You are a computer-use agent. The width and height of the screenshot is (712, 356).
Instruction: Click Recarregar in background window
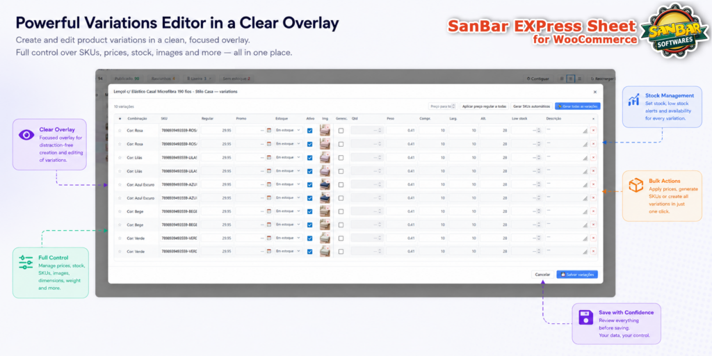(x=601, y=79)
